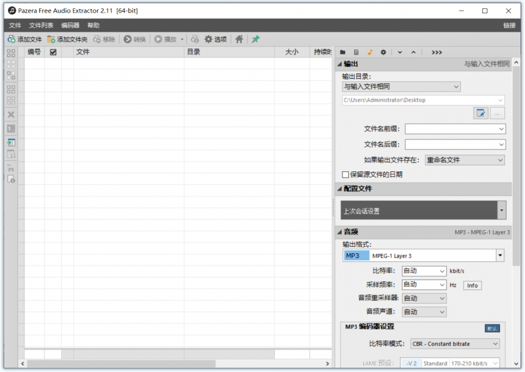Viewport: 525px width, 372px height.
Task: Open the 帮助 menu
Action: click(93, 26)
